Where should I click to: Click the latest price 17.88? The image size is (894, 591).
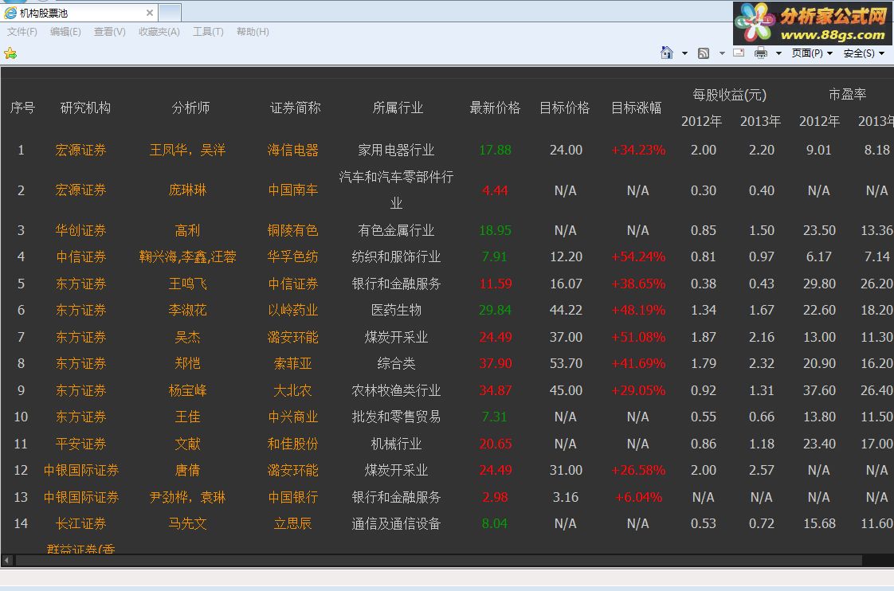pos(495,150)
